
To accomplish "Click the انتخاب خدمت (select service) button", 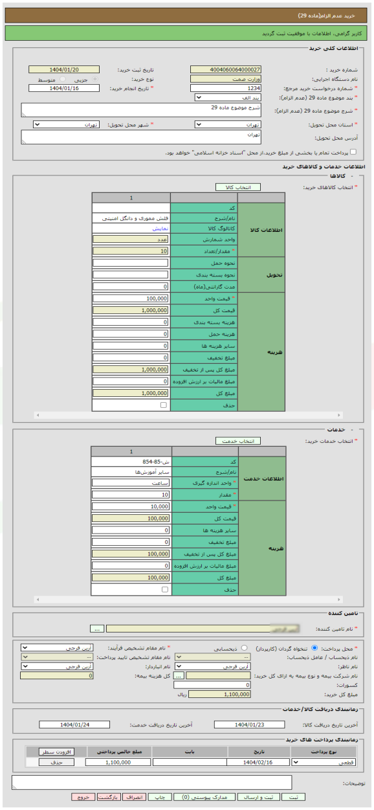I will pos(237,441).
